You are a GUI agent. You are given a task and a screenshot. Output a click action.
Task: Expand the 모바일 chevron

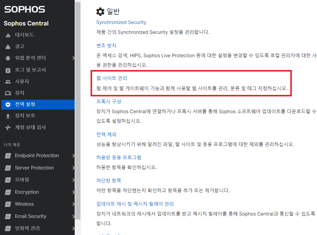point(73,180)
